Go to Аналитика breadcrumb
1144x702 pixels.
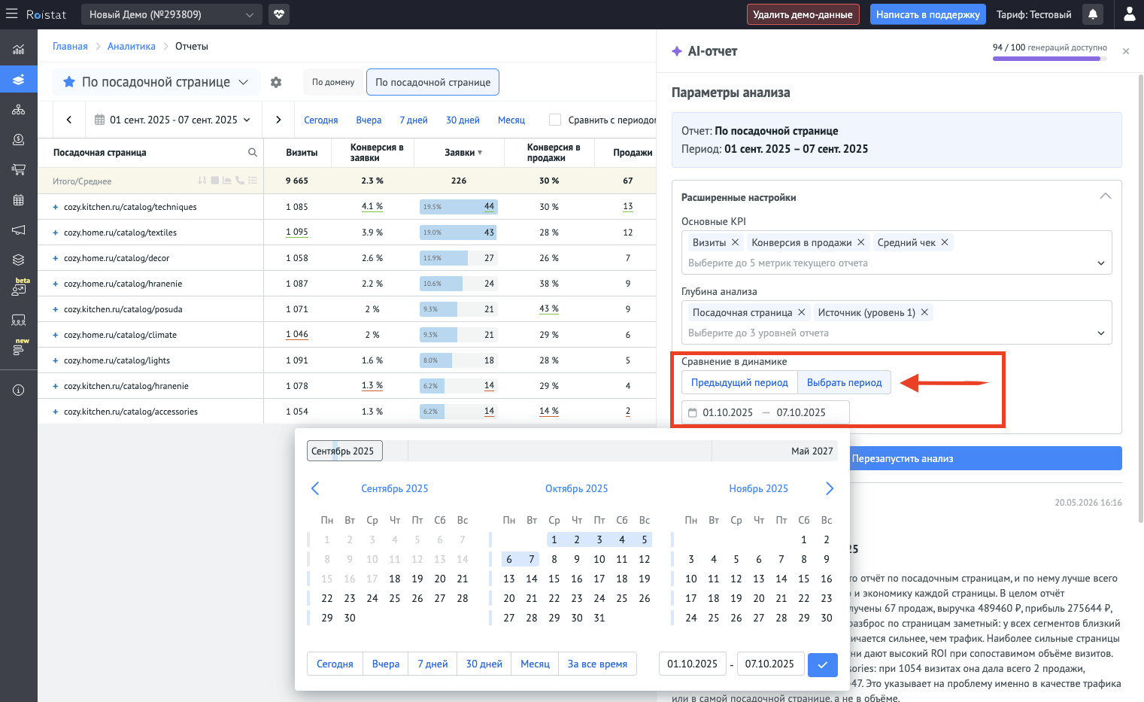(x=132, y=46)
